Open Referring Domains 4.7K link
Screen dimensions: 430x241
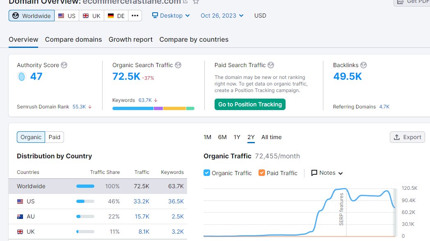click(x=384, y=107)
